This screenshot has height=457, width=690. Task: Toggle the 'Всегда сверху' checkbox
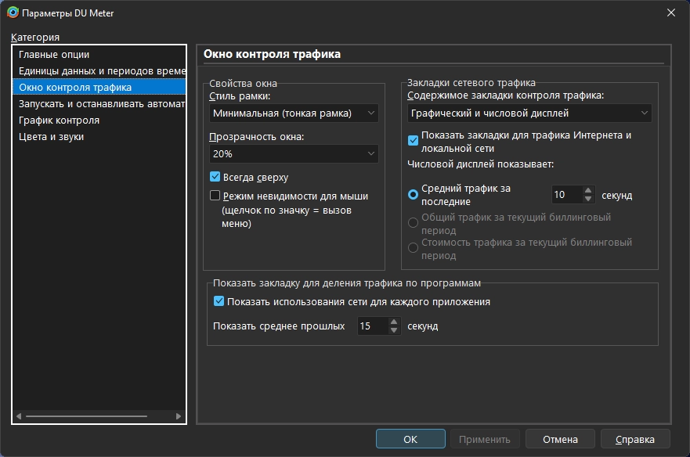point(215,178)
